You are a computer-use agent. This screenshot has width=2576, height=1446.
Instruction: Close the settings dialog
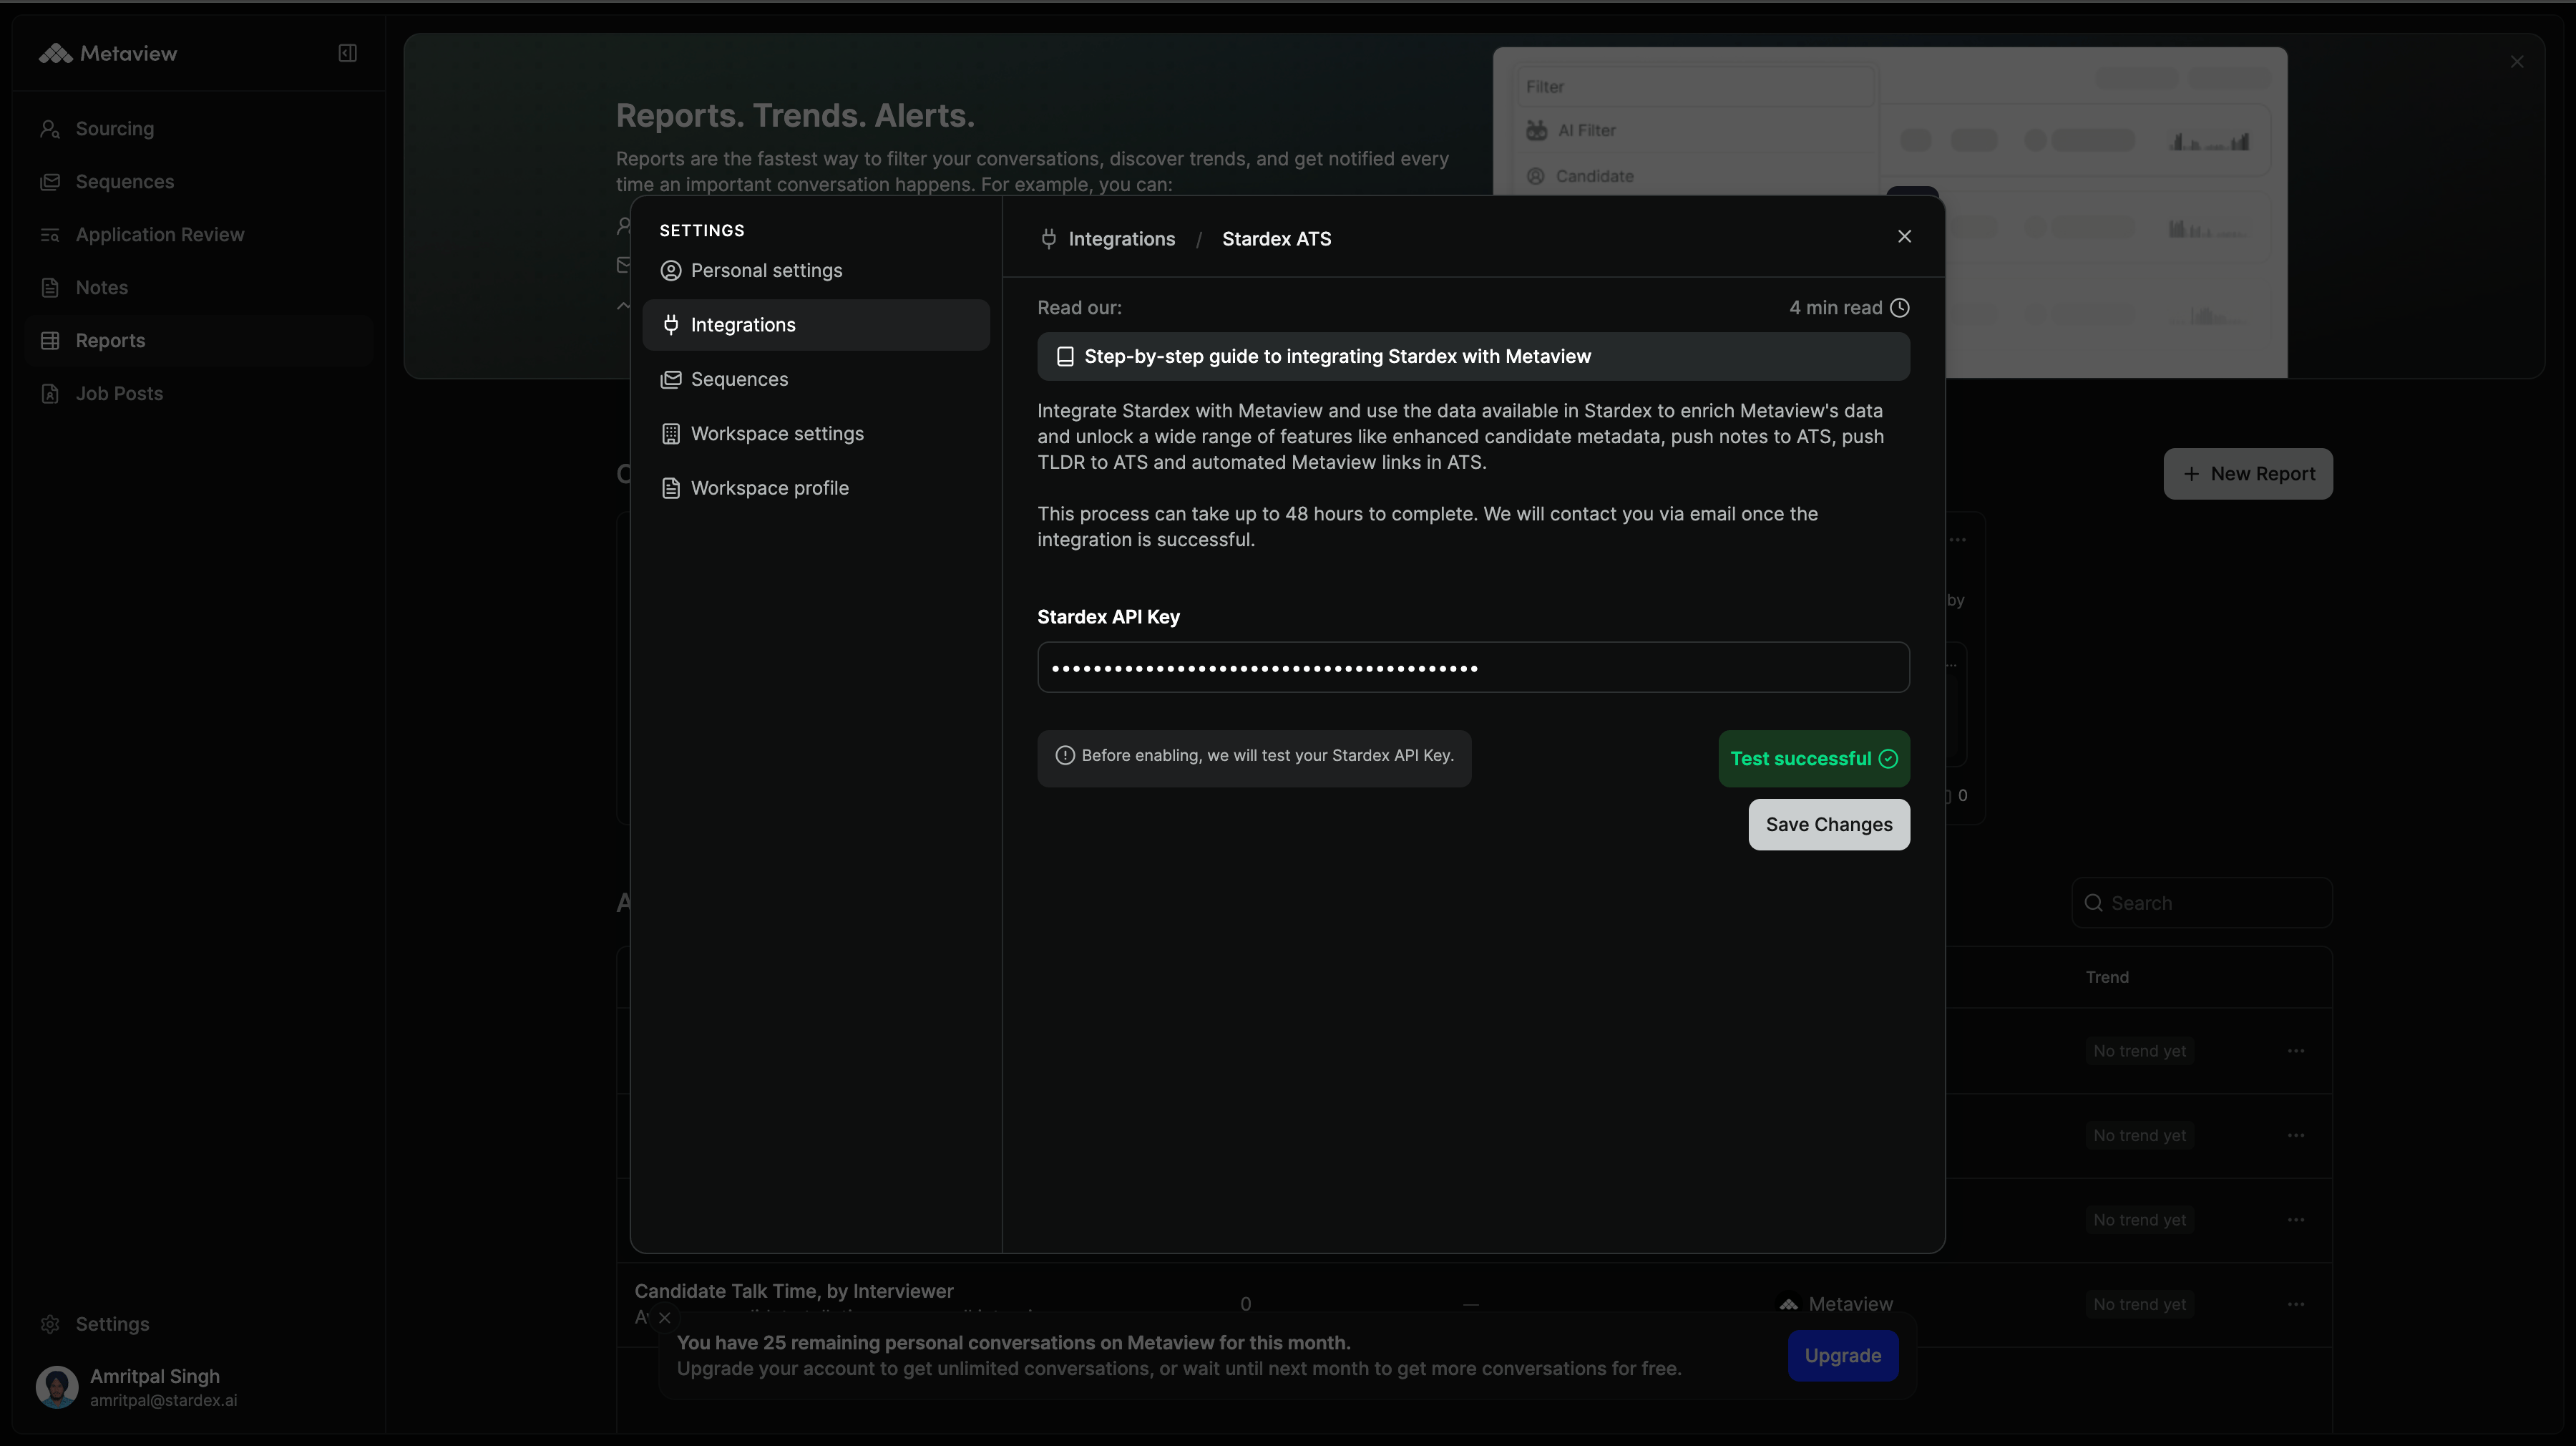pos(1903,236)
